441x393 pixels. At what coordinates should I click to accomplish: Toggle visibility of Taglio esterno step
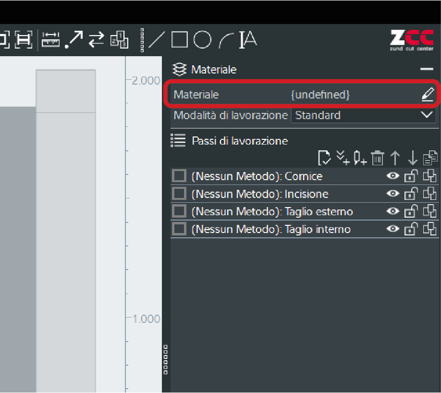point(393,211)
